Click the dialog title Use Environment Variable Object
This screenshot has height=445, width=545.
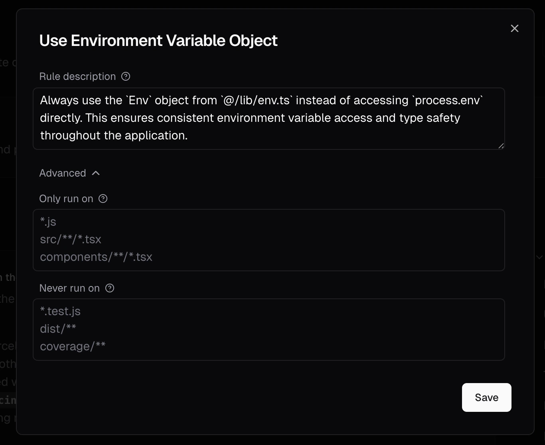[158, 40]
